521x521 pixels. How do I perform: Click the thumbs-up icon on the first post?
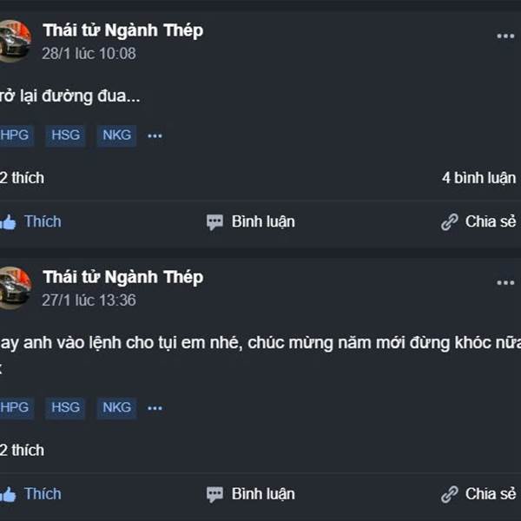pos(8,222)
